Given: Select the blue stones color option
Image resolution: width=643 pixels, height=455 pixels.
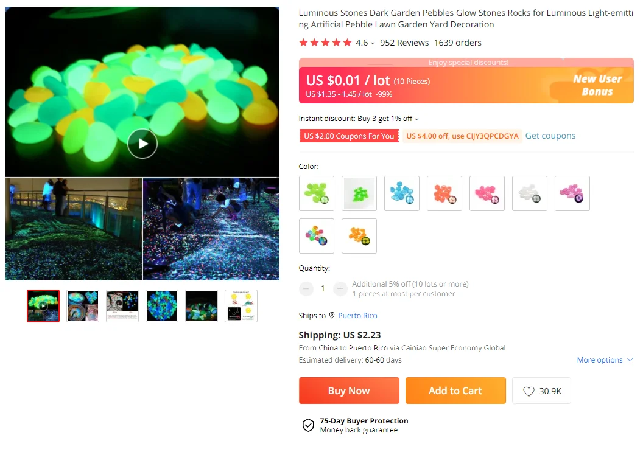Looking at the screenshot, I should pyautogui.click(x=402, y=193).
